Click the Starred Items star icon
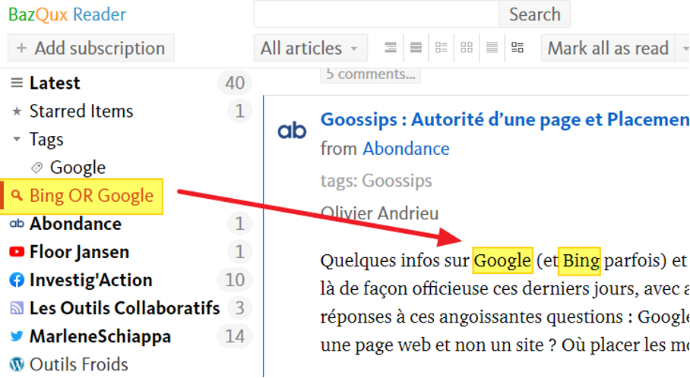This screenshot has height=378, width=690. 17,112
